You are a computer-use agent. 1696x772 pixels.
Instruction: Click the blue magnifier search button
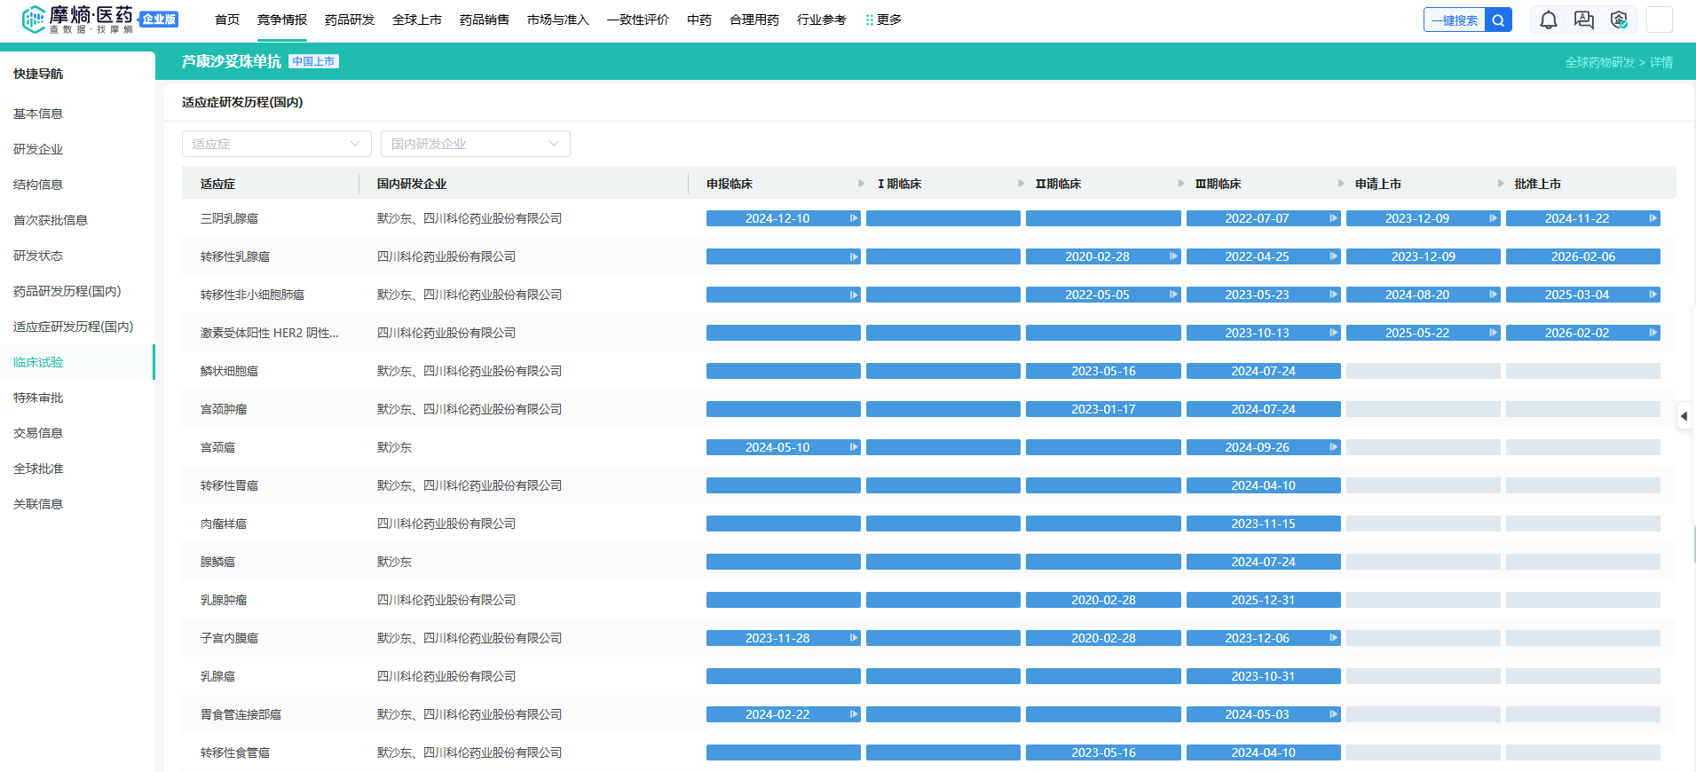(1498, 20)
